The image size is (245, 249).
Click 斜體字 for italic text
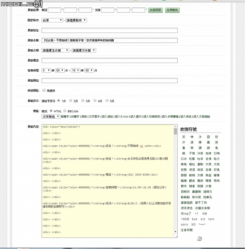(75, 117)
